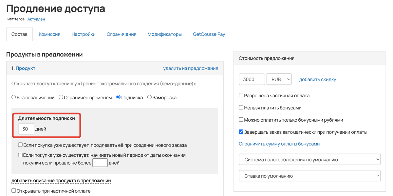The image size is (393, 196).
Task: Select the Ограничен временем radio button
Action: pyautogui.click(x=61, y=97)
